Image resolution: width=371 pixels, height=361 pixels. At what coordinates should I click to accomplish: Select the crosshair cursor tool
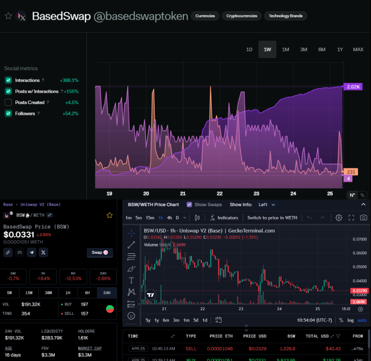pyautogui.click(x=131, y=233)
